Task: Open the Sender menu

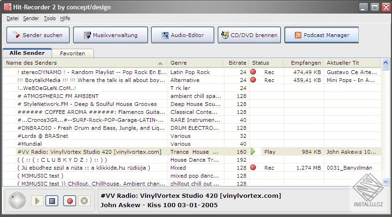Action: (x=31, y=18)
